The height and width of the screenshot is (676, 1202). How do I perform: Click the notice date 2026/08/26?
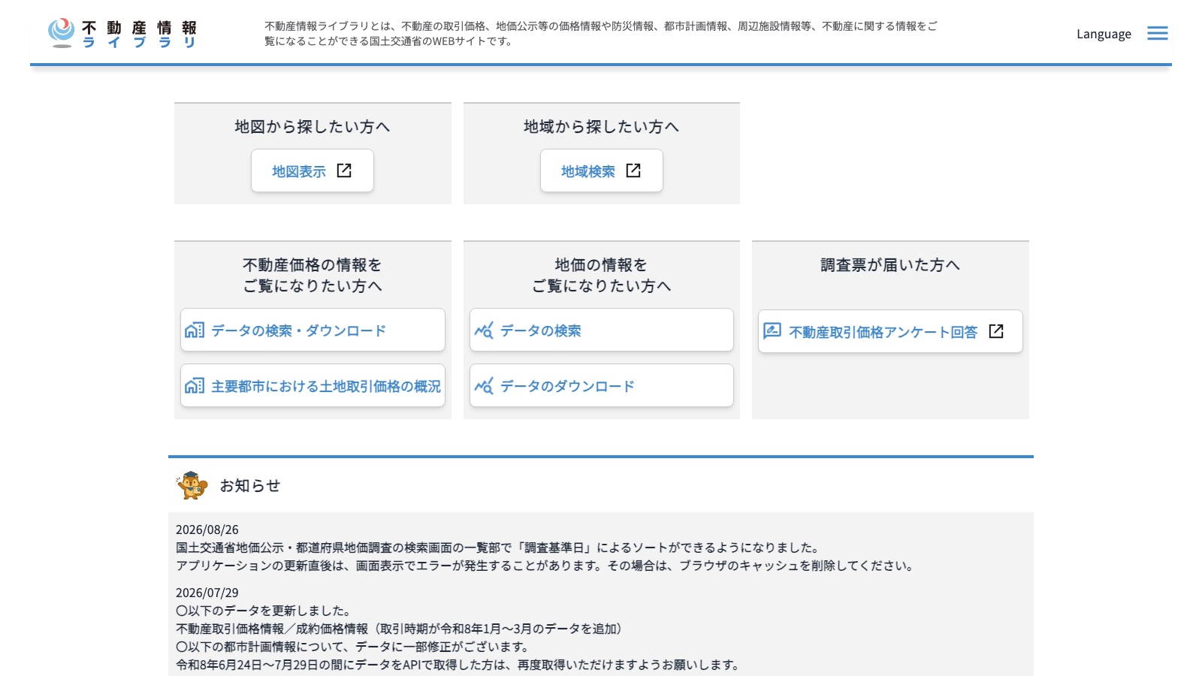tap(207, 530)
